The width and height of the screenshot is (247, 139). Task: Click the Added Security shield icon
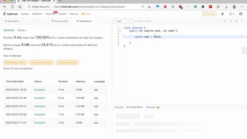tap(29, 7)
